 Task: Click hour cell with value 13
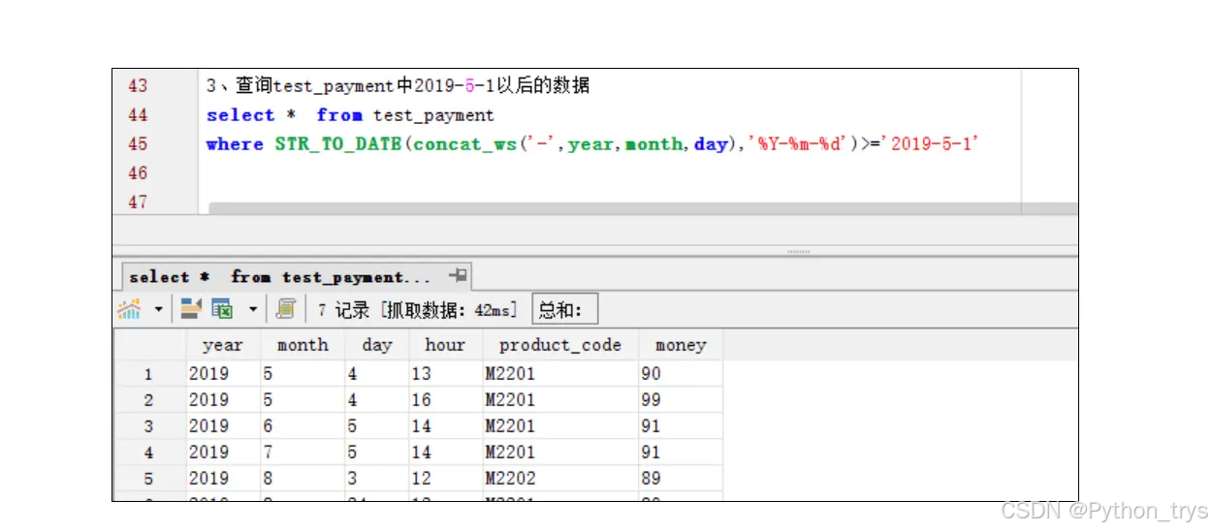pos(445,374)
